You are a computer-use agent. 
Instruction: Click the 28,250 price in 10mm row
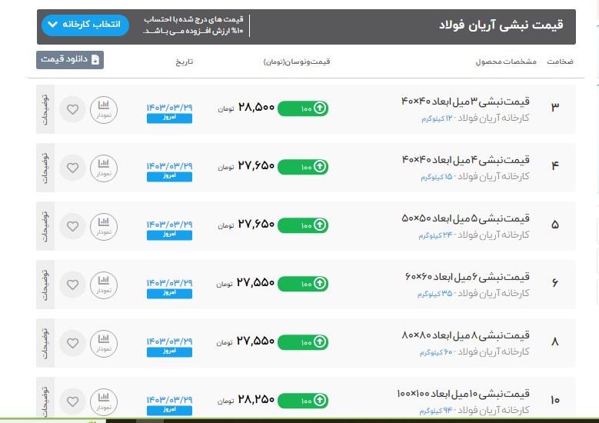point(256,400)
